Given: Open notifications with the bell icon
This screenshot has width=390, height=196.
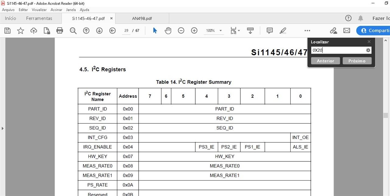Looking at the screenshot, I should (360, 18).
